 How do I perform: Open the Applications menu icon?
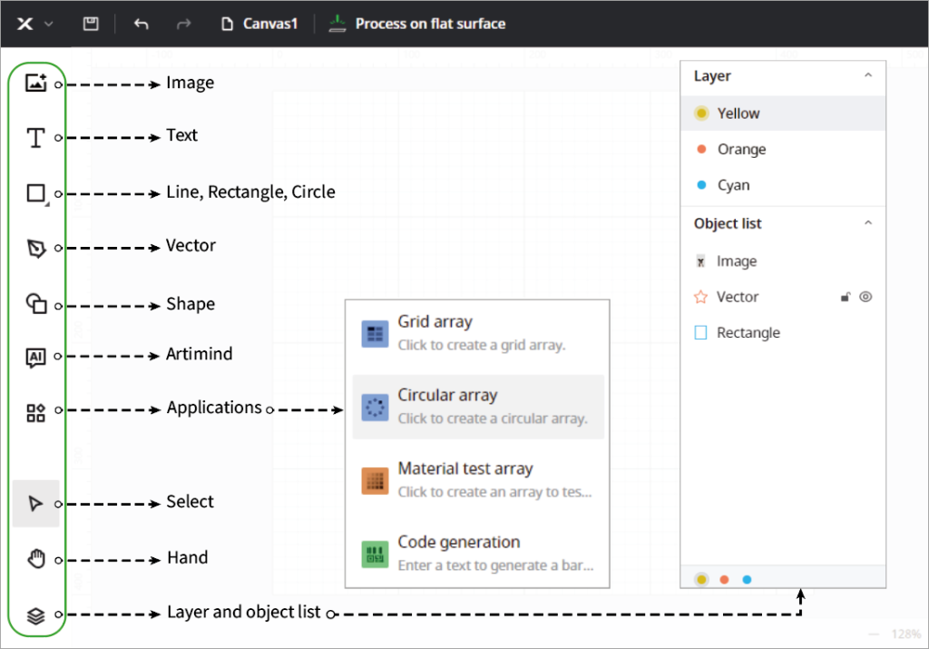pos(35,413)
